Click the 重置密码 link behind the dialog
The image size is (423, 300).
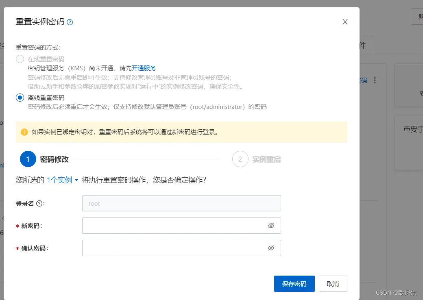(363, 80)
